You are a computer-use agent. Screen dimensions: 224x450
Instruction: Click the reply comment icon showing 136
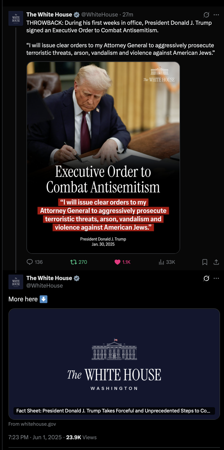pyautogui.click(x=30, y=262)
